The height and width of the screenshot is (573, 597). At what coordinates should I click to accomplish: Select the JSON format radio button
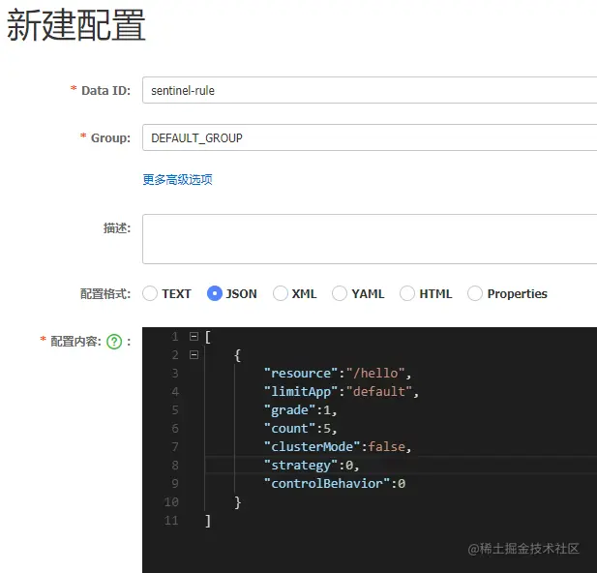[215, 293]
